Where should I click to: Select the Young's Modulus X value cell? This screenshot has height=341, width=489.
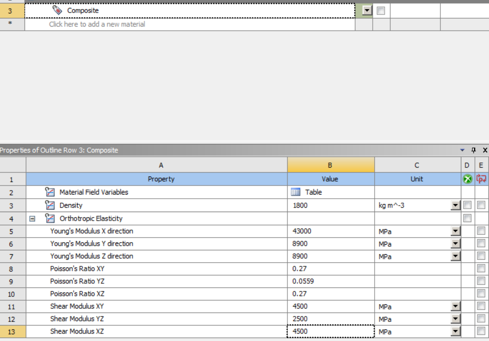331,231
